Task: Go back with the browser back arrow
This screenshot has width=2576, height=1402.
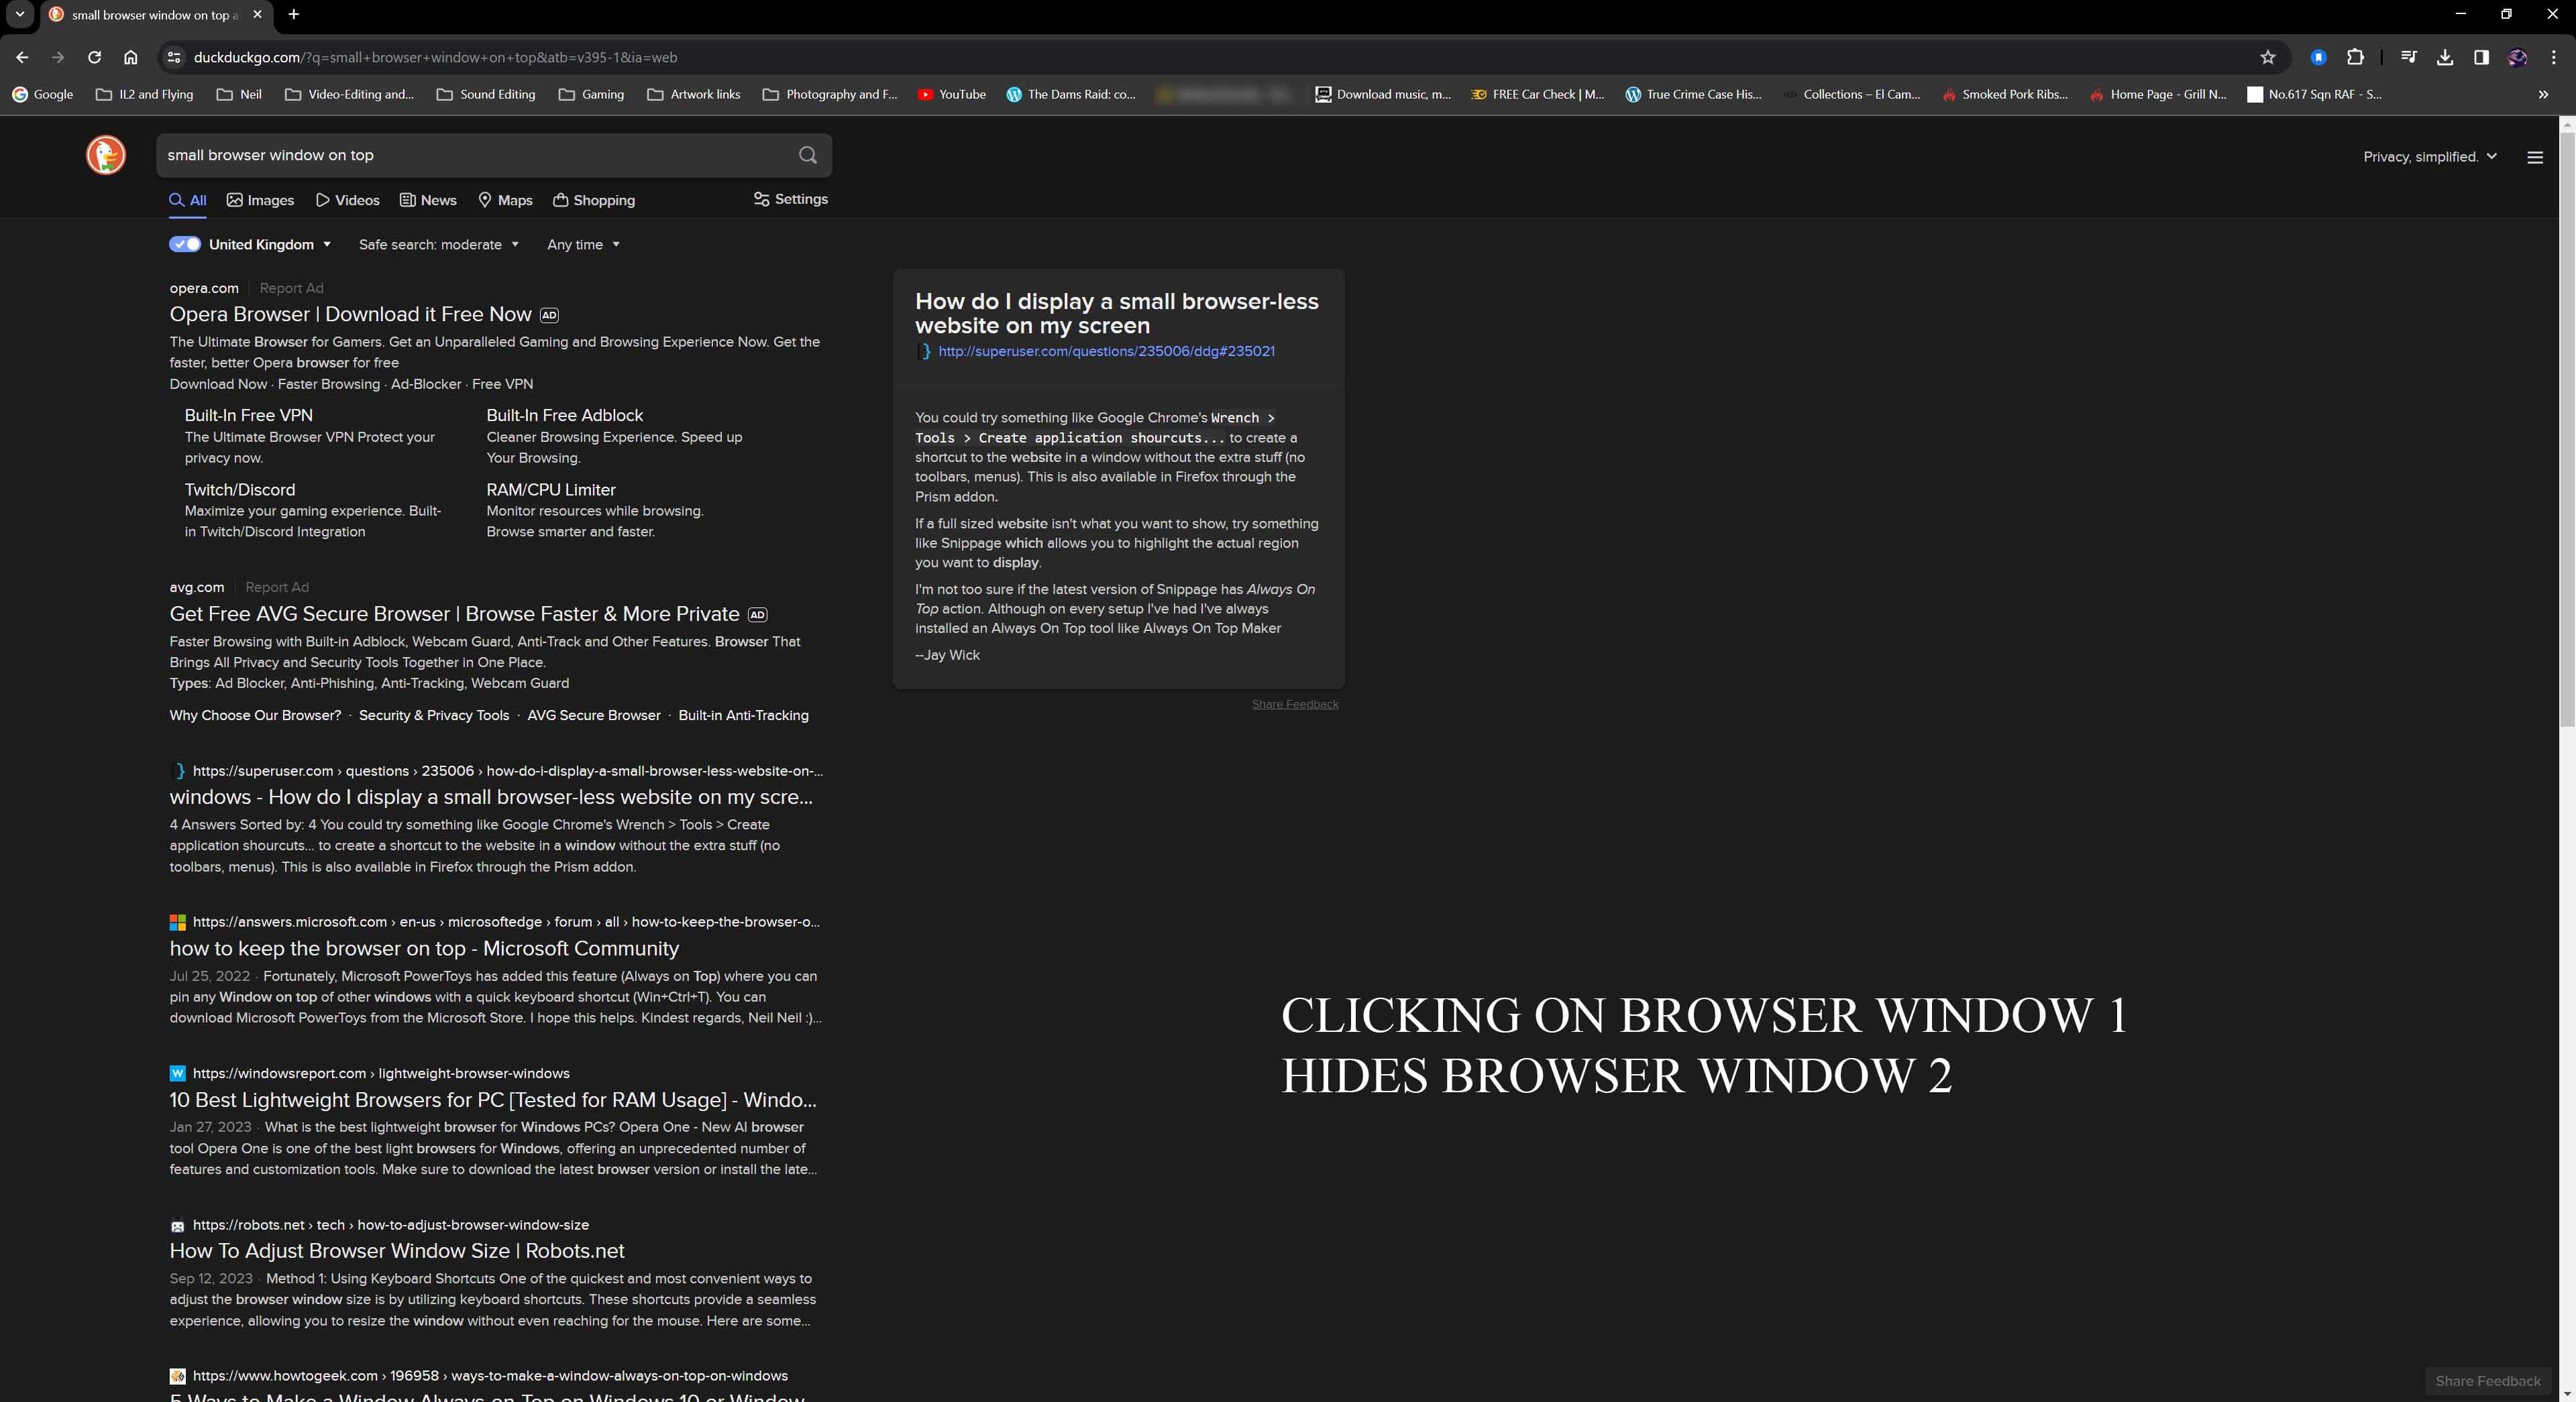Action: (22, 57)
